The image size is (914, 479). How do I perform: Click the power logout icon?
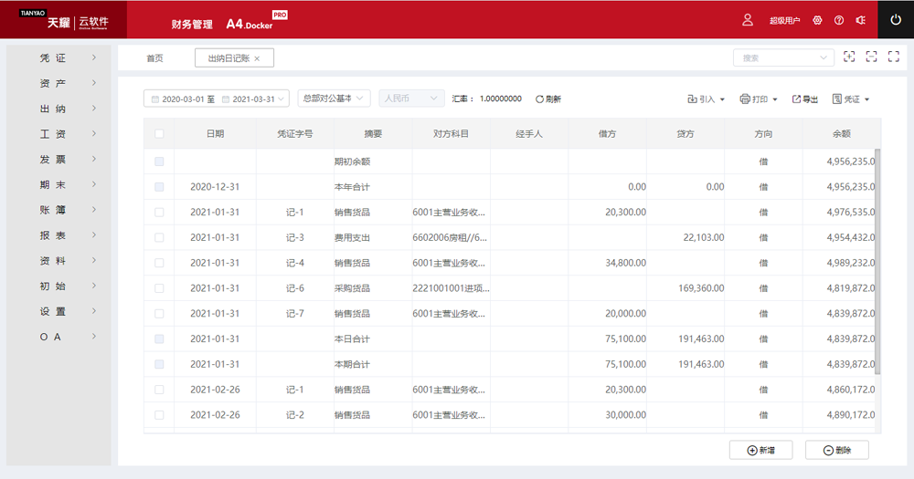(895, 20)
